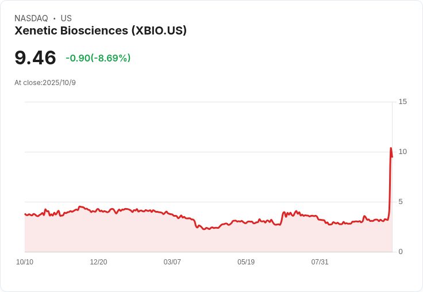Screen dimensions: 423x292
Task: Click the 12/20 date on x-axis
Action: (98, 262)
